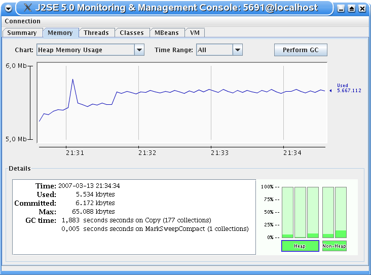Click the MarkSweepCompact GC time line
371x275 pixels.
click(x=155, y=229)
